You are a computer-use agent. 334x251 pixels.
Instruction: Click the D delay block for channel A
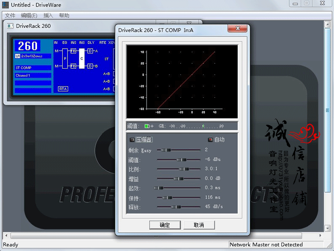tap(90, 51)
